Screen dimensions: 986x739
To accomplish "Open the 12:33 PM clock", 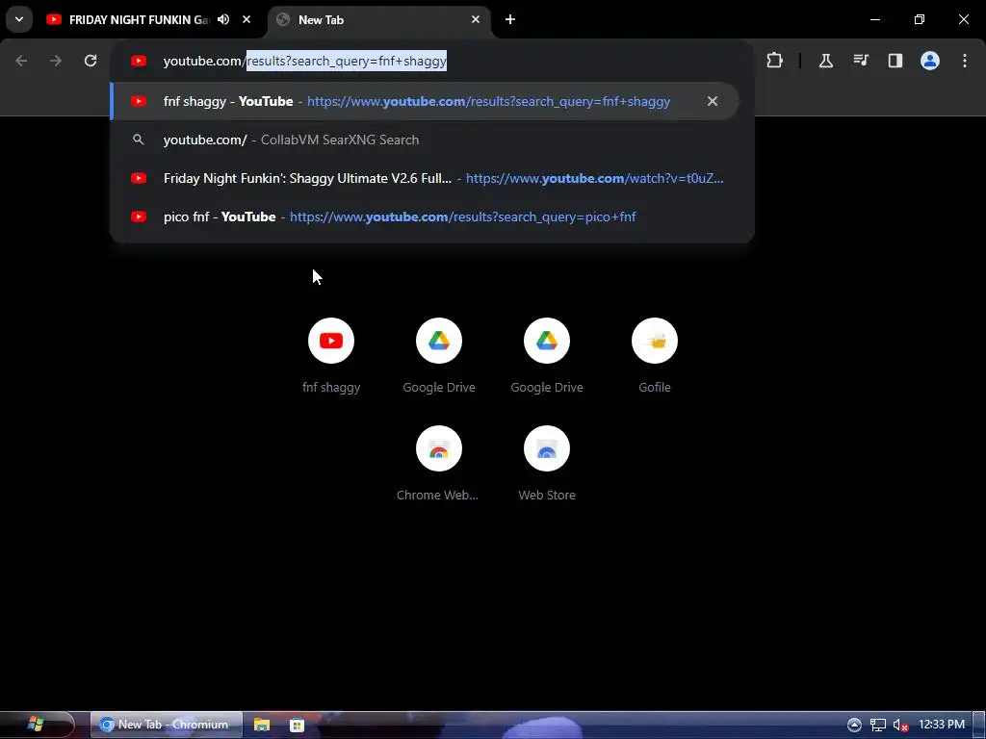I will point(942,725).
